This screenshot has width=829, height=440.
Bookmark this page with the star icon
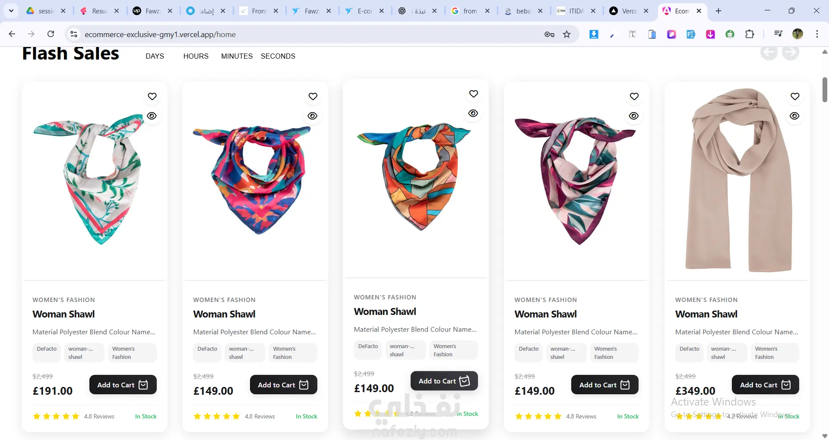tap(567, 35)
